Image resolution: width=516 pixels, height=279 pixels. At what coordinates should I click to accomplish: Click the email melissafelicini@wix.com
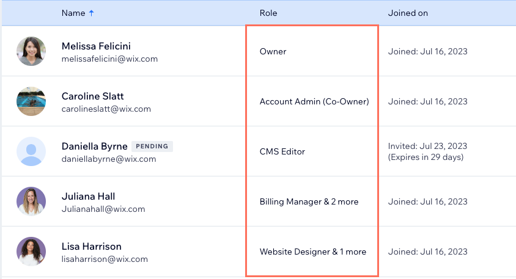click(109, 59)
